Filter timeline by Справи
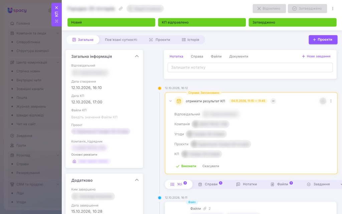This screenshot has height=214, width=342. tap(210, 184)
